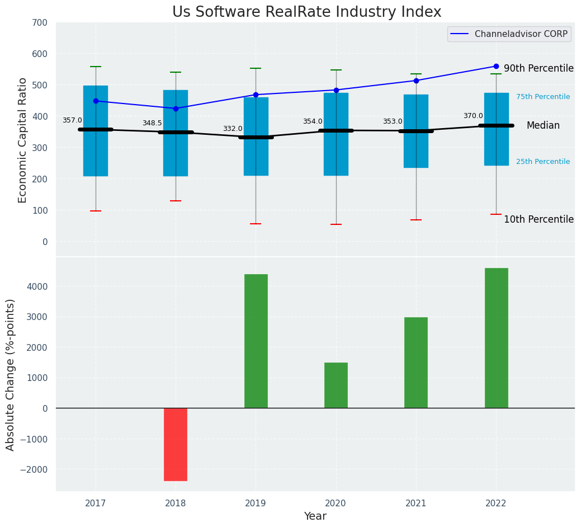581x527 pixels.
Task: Select the 2022 blue data point
Action: pos(496,67)
